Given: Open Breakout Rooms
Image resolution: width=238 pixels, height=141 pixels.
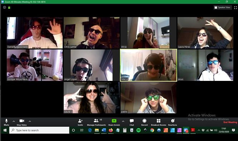Looking at the screenshot, I should point(159,122).
